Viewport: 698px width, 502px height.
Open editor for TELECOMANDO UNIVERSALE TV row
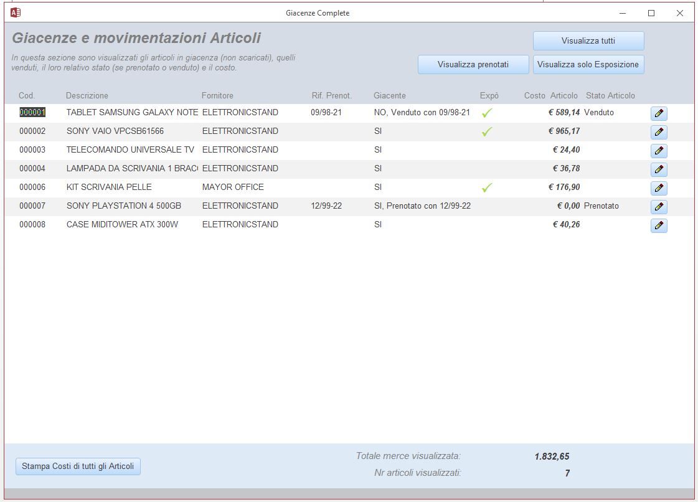click(x=659, y=151)
